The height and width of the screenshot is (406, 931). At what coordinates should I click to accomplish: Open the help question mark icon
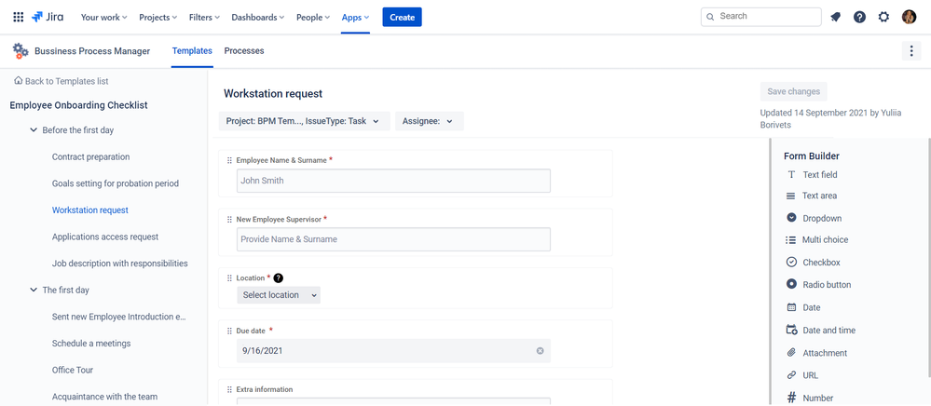[x=859, y=17]
